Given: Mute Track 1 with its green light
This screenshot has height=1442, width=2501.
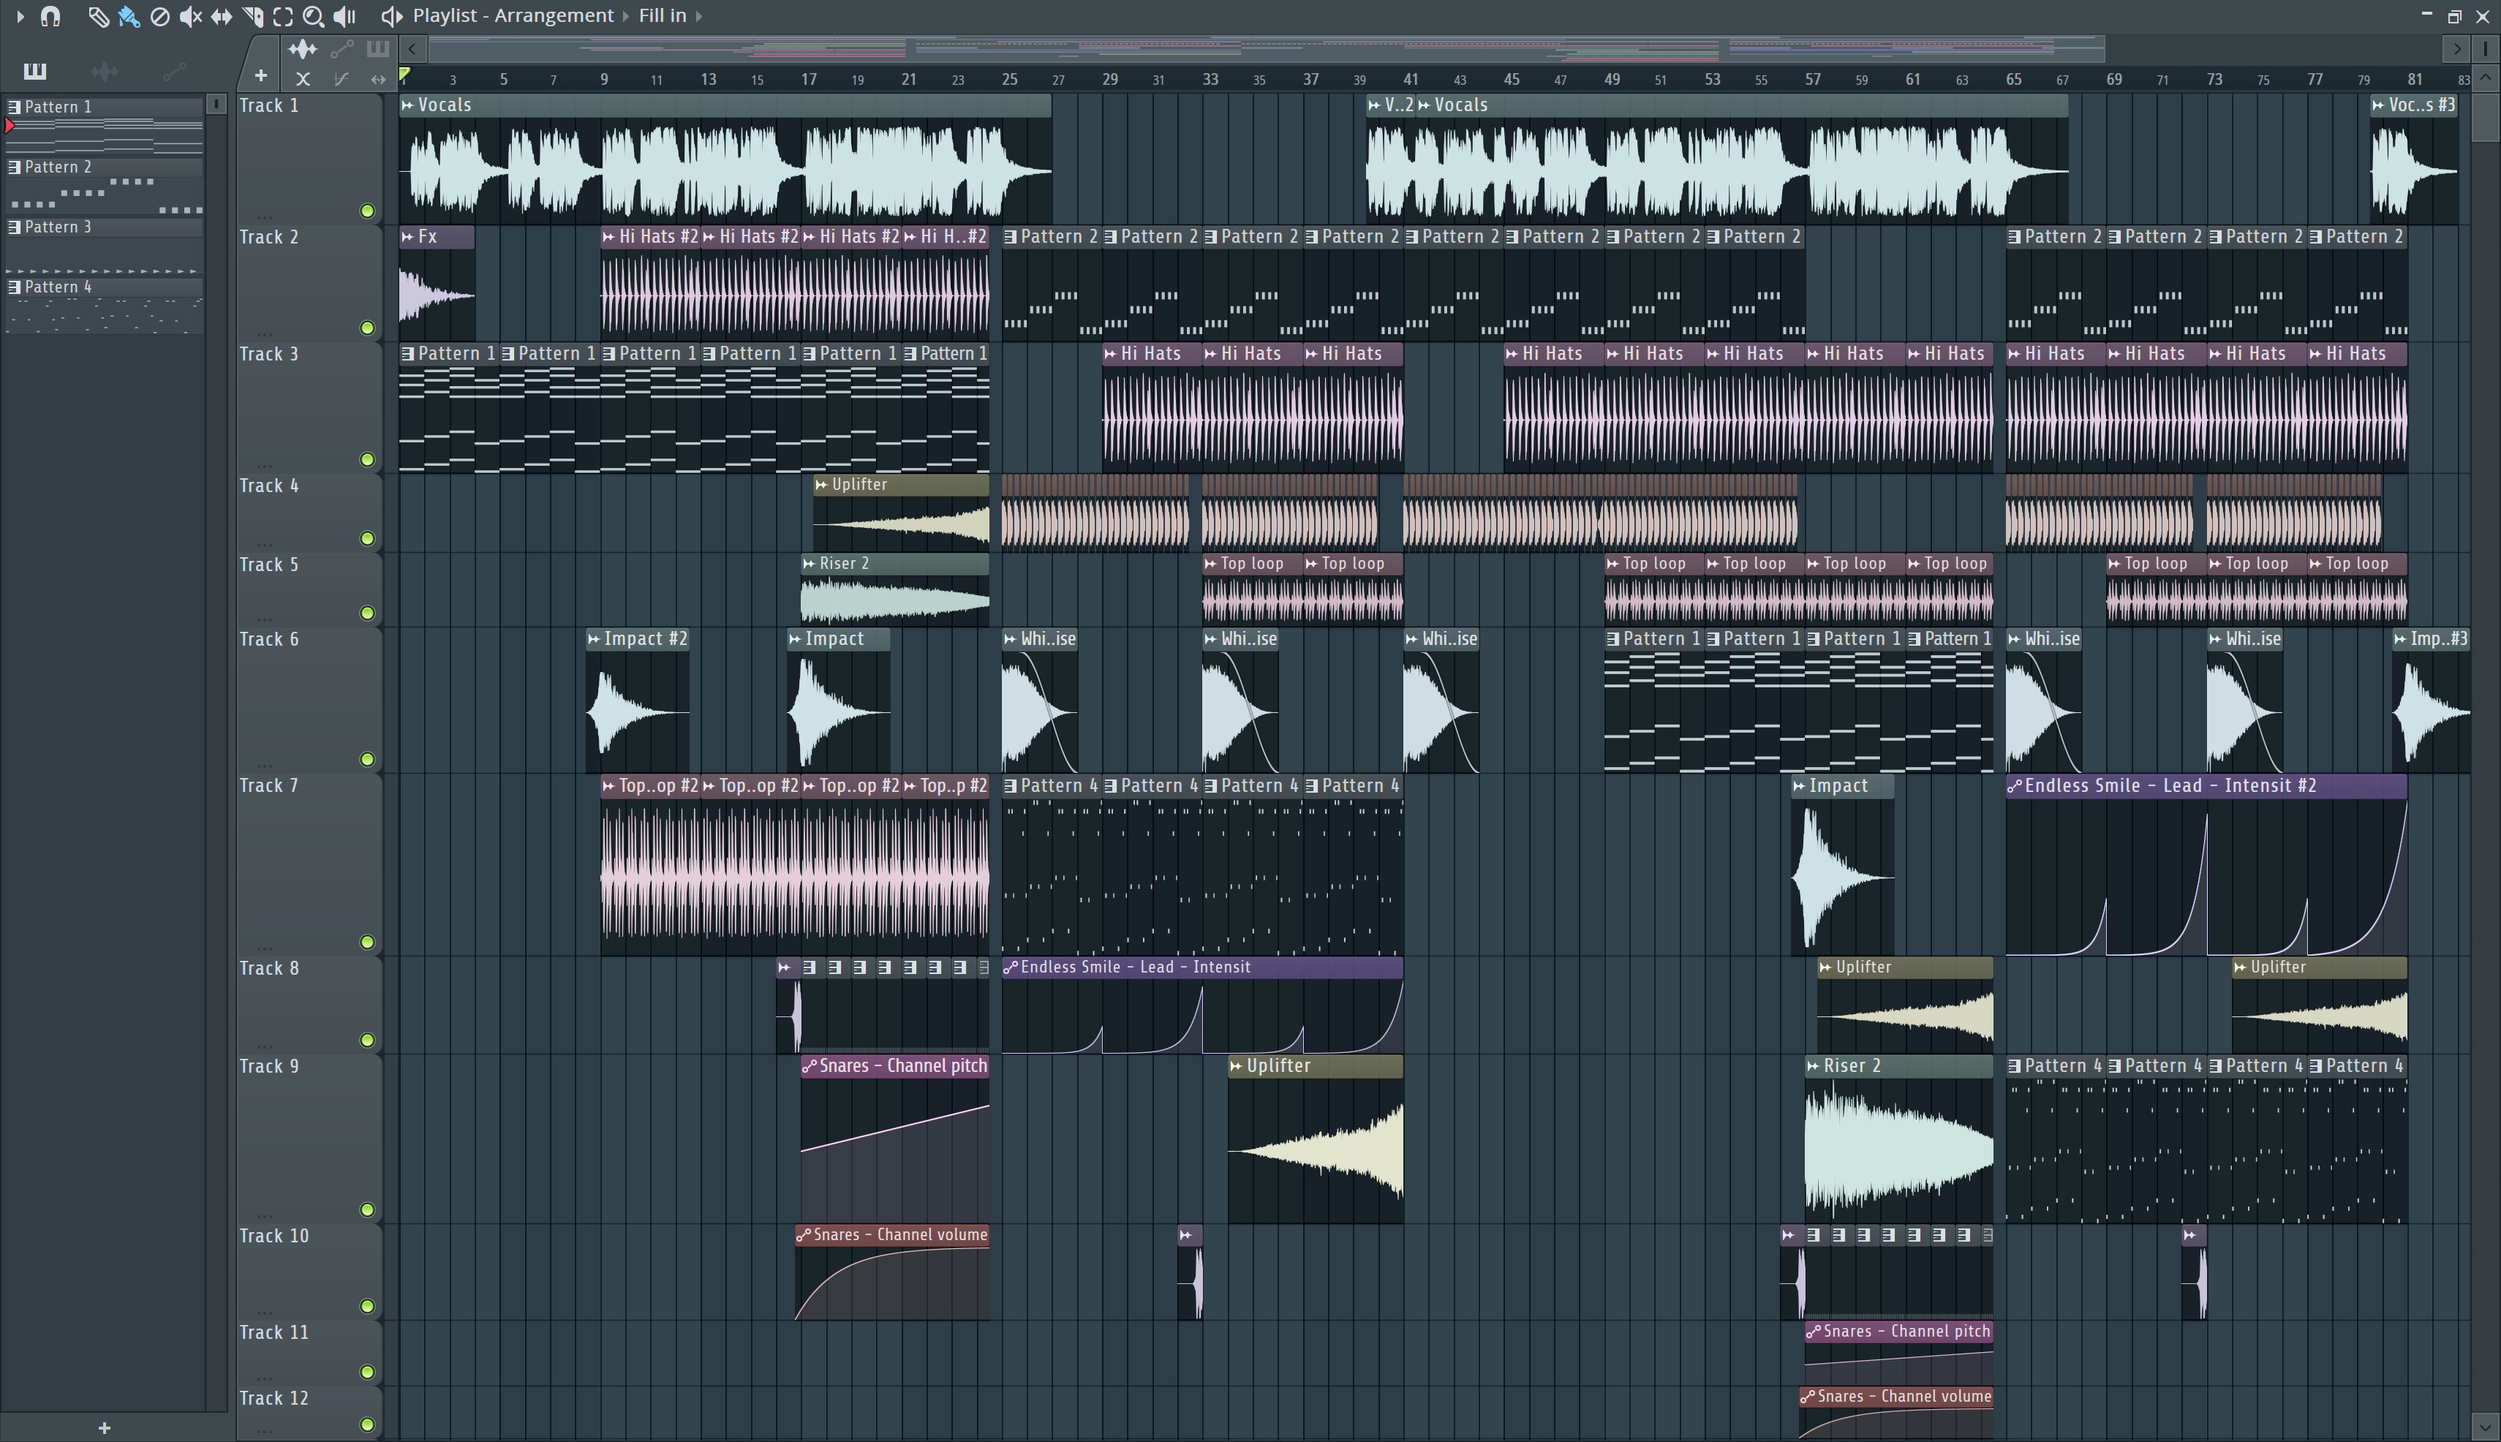Looking at the screenshot, I should tap(368, 211).
